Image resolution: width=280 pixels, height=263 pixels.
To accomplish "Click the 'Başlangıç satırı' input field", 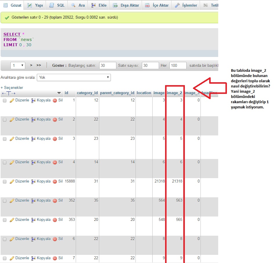I will click(108, 65).
